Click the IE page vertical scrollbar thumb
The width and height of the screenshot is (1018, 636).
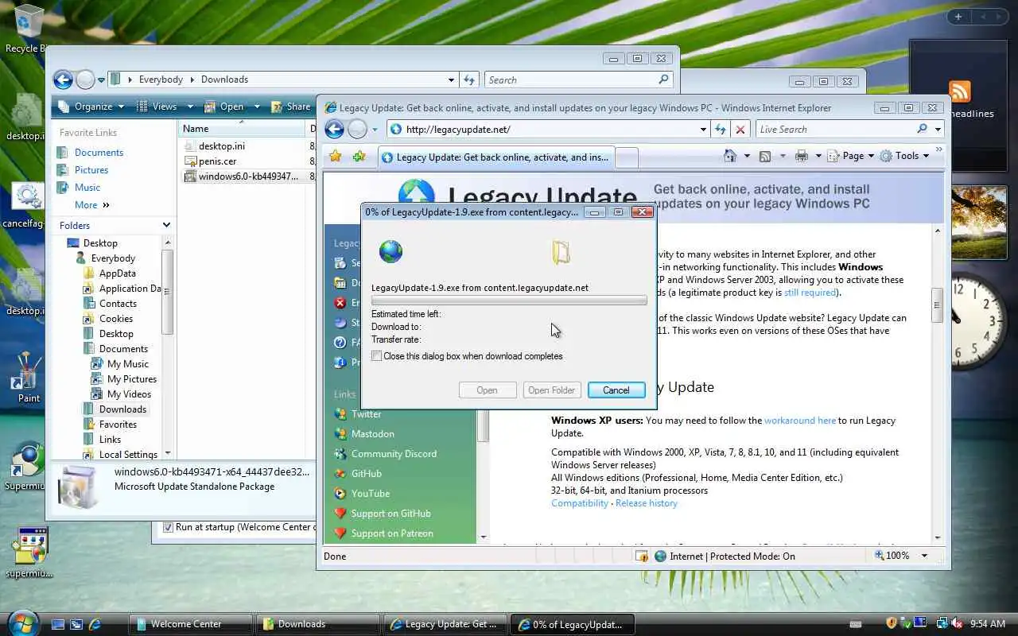coord(937,305)
